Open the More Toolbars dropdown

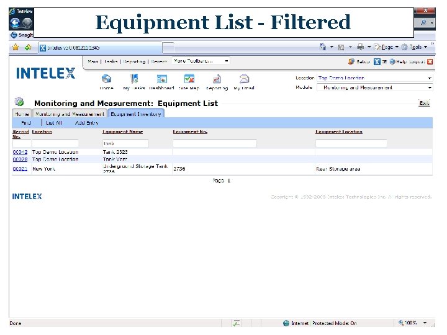[201, 61]
